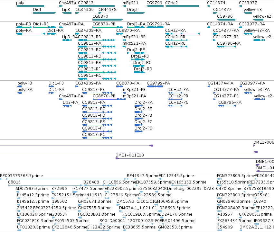Open the CG8870-RB transcript label

coord(104,24)
